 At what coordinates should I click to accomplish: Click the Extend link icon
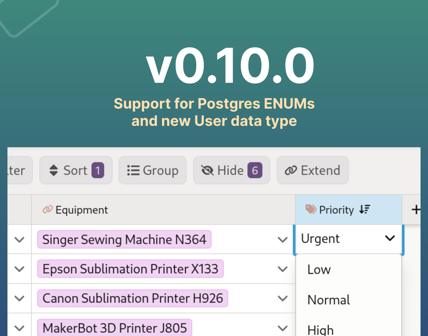pyautogui.click(x=291, y=170)
